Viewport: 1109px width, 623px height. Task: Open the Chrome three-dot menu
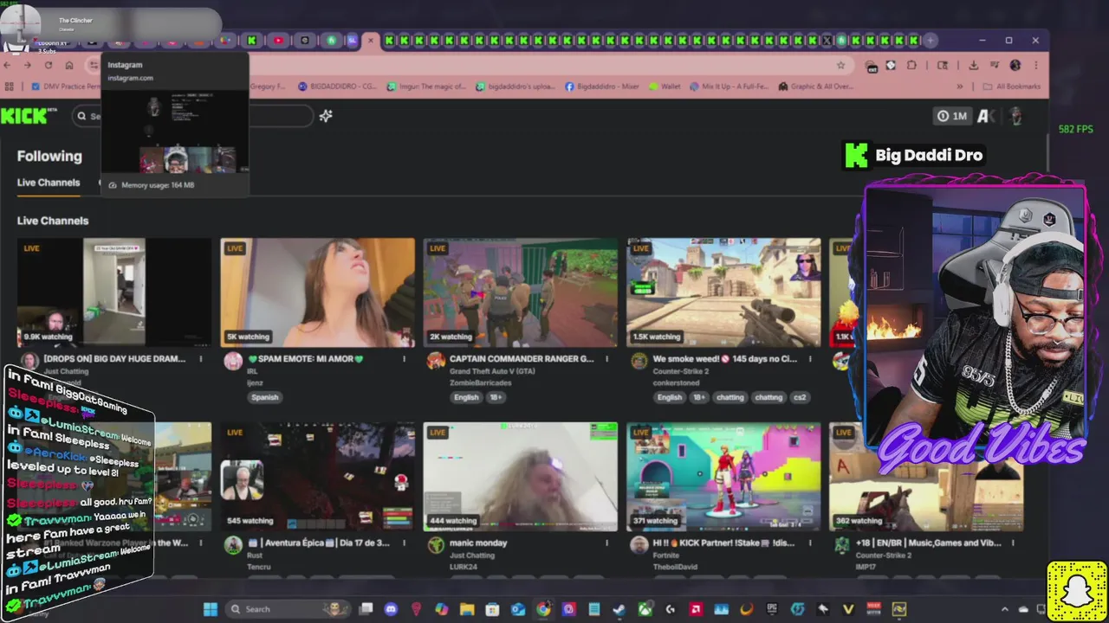pos(1035,65)
